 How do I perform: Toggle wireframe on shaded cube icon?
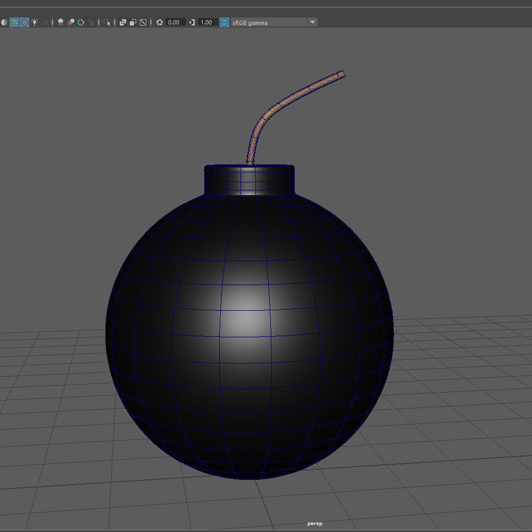click(14, 22)
